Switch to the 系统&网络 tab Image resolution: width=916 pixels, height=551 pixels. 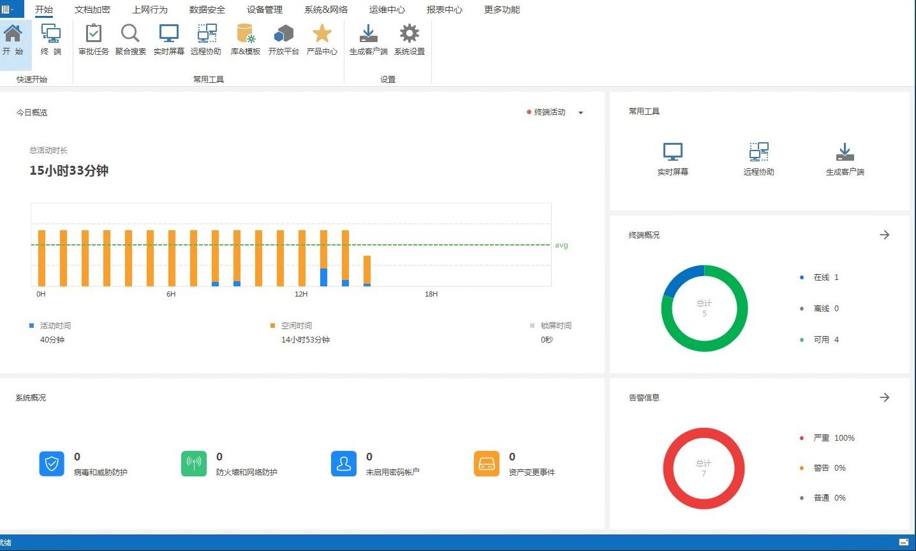click(x=326, y=10)
